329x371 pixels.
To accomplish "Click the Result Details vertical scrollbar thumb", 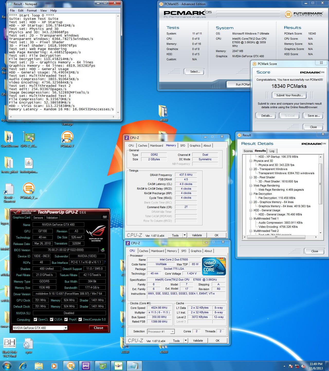I will [x=320, y=184].
